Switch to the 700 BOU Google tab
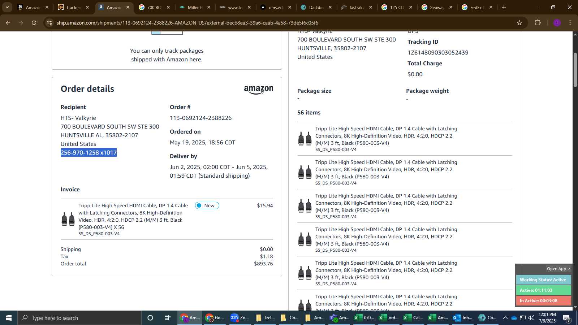578x325 pixels. (154, 7)
